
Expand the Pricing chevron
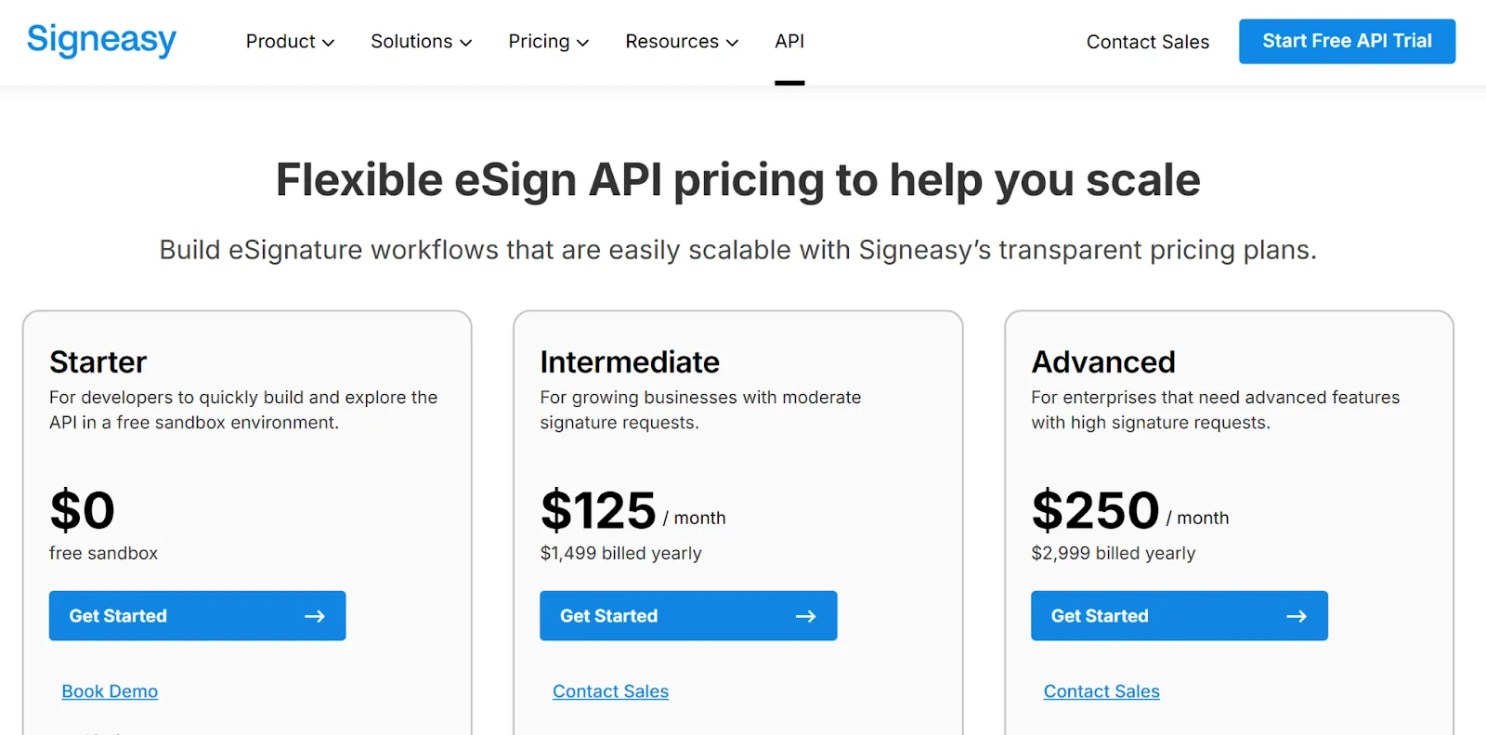pos(583,43)
